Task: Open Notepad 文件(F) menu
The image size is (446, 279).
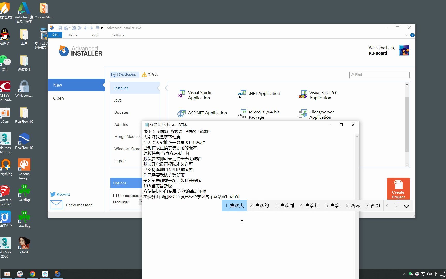Action: 149,131
